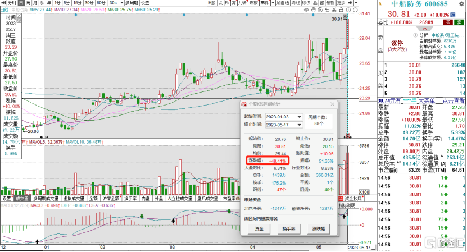The image size is (467, 252).
Task: Click the info icon beside 分析
Action: click(415, 35)
